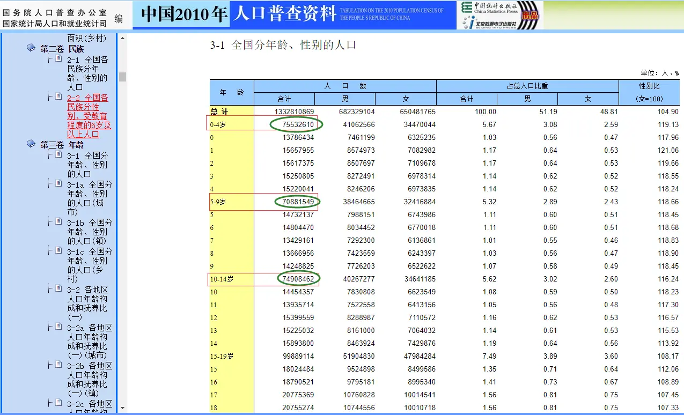Click the 国务院人口普查办公室 header text
The height and width of the screenshot is (415, 684).
(54, 13)
